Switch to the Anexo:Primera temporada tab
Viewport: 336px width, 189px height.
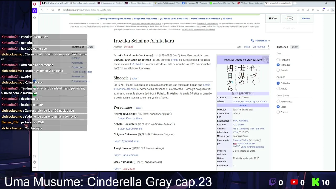click(82, 3)
